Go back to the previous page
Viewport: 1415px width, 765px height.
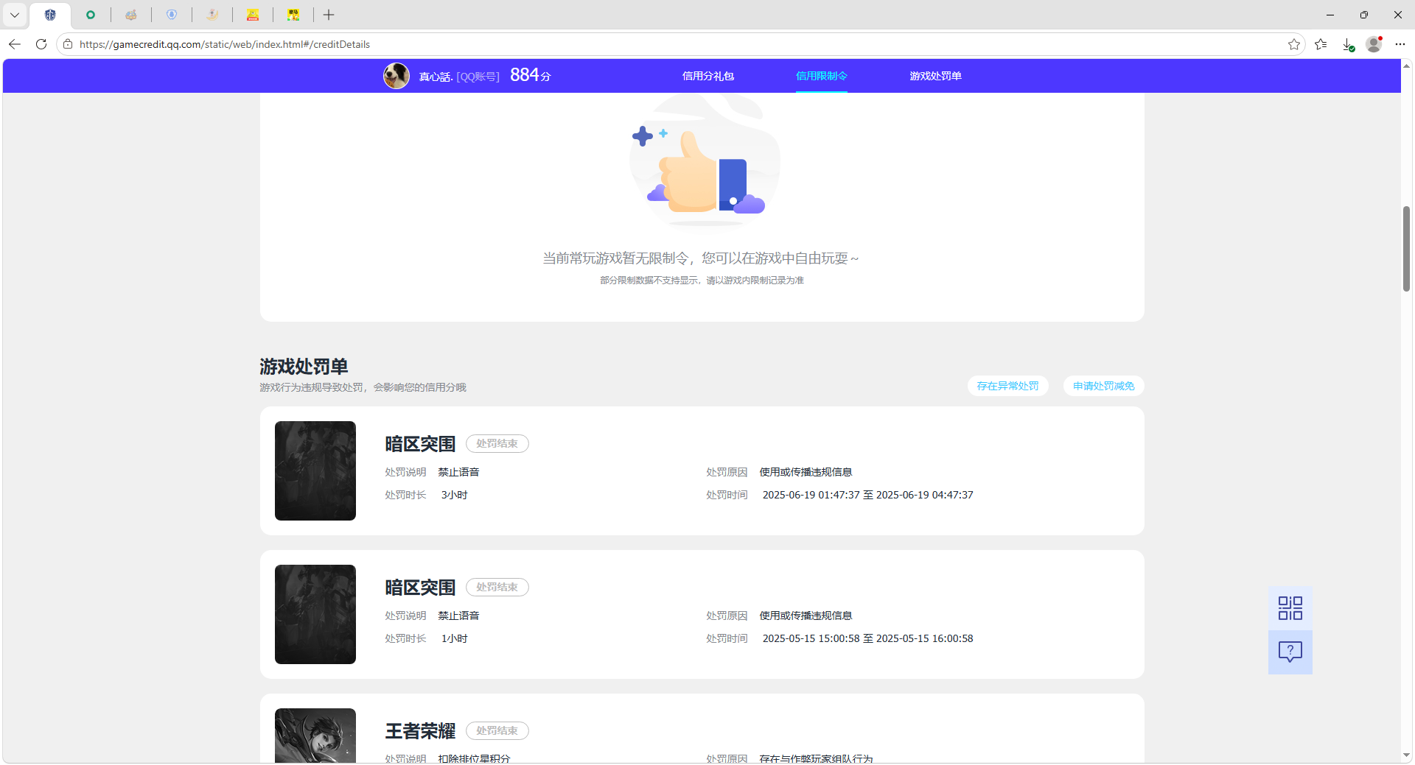tap(15, 44)
